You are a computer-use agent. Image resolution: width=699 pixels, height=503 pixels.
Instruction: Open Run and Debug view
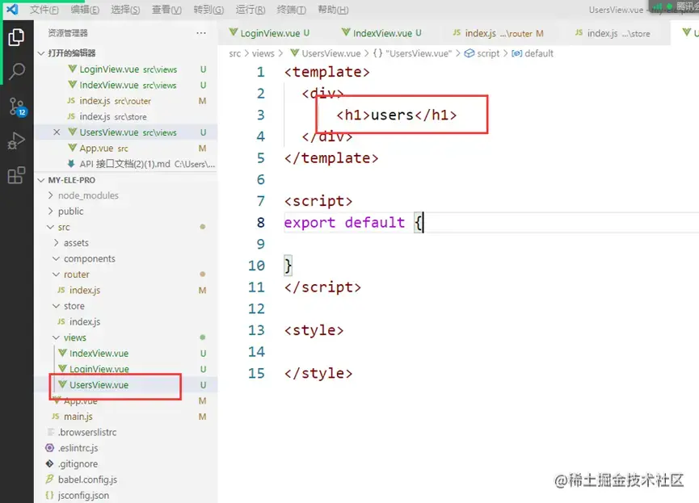[x=16, y=140]
